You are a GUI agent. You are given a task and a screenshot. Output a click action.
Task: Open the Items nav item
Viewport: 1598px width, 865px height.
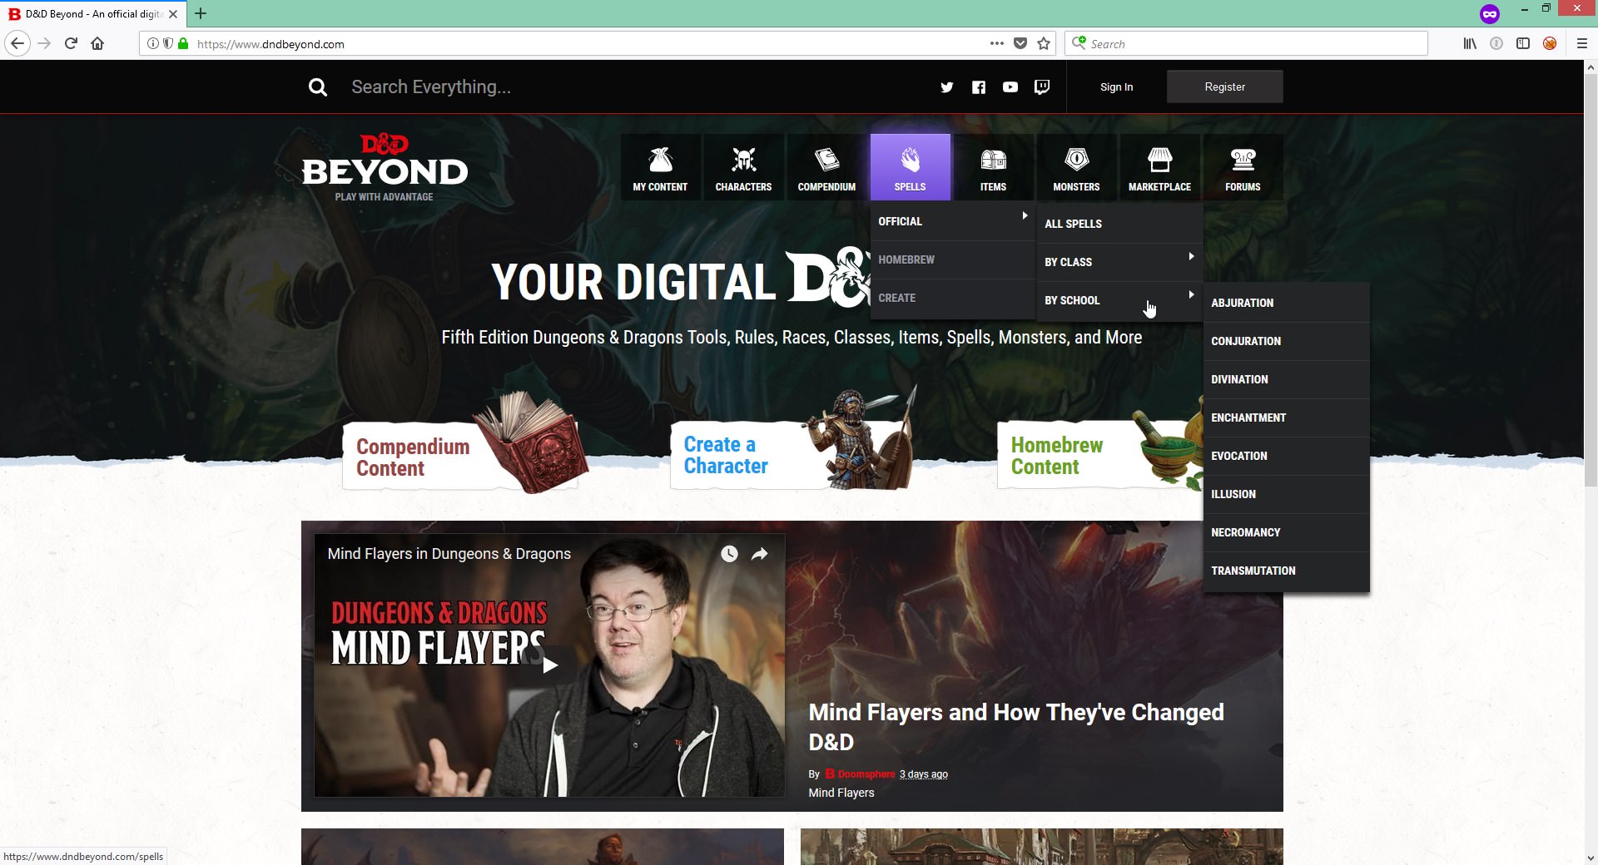pyautogui.click(x=993, y=167)
